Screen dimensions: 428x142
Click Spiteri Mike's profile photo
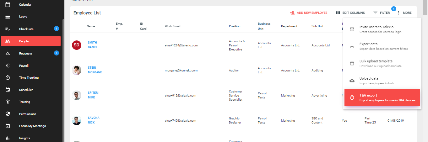77,95
